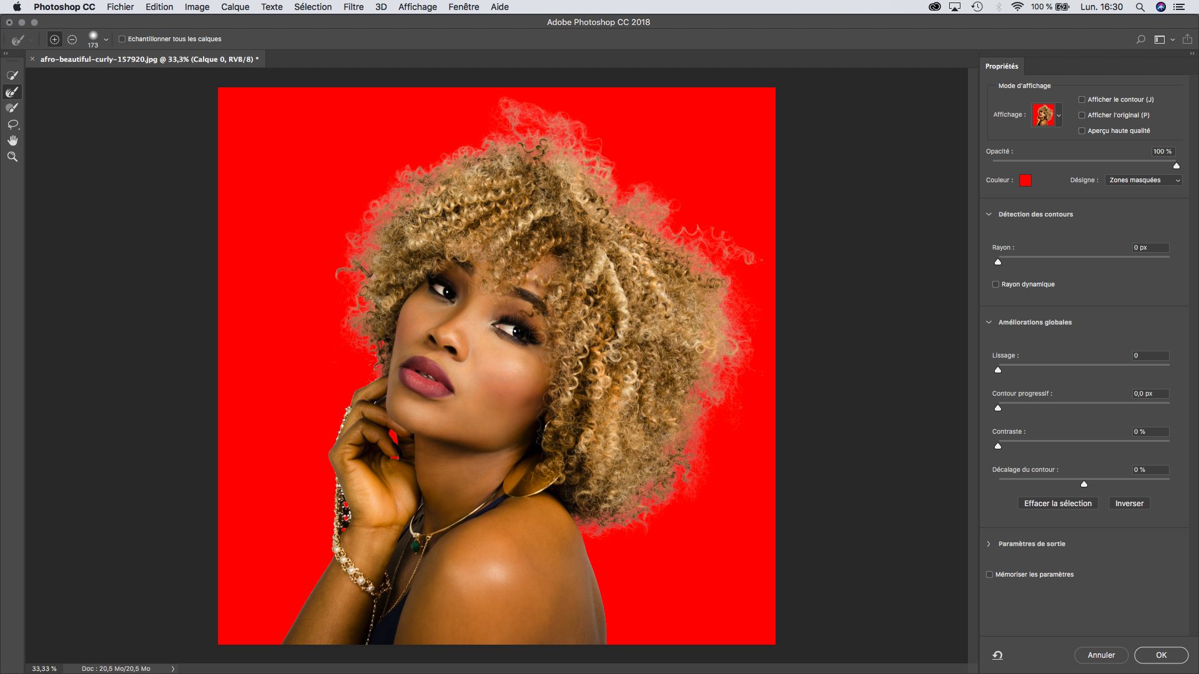Open Spotlight search in menu bar

1140,7
